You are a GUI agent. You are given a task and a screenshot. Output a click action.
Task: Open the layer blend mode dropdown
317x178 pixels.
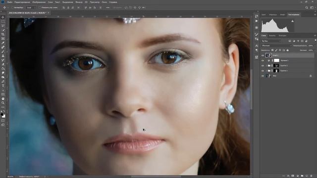click(276, 45)
